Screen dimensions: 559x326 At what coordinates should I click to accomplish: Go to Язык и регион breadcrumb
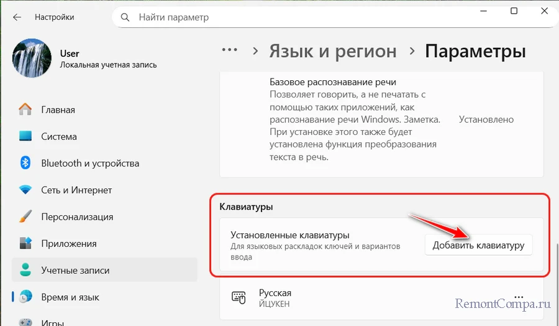pyautogui.click(x=332, y=51)
